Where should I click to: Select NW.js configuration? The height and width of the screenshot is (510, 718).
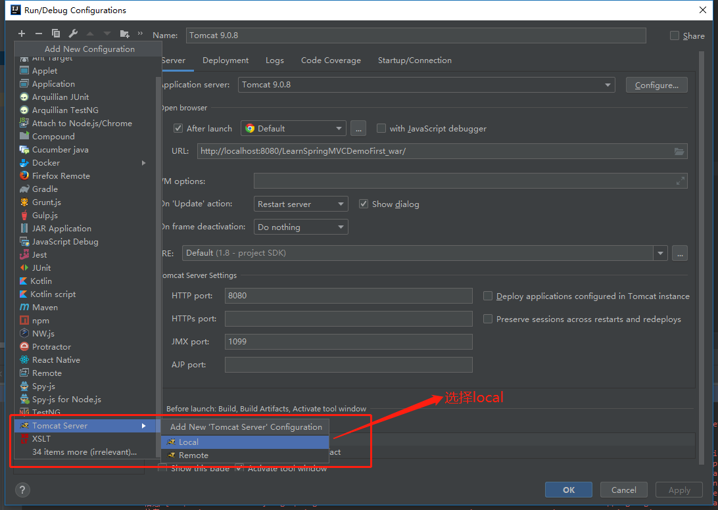[85, 334]
